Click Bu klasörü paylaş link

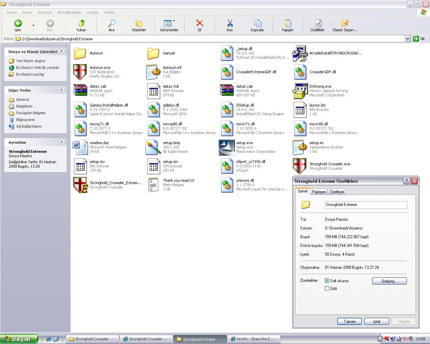click(30, 74)
